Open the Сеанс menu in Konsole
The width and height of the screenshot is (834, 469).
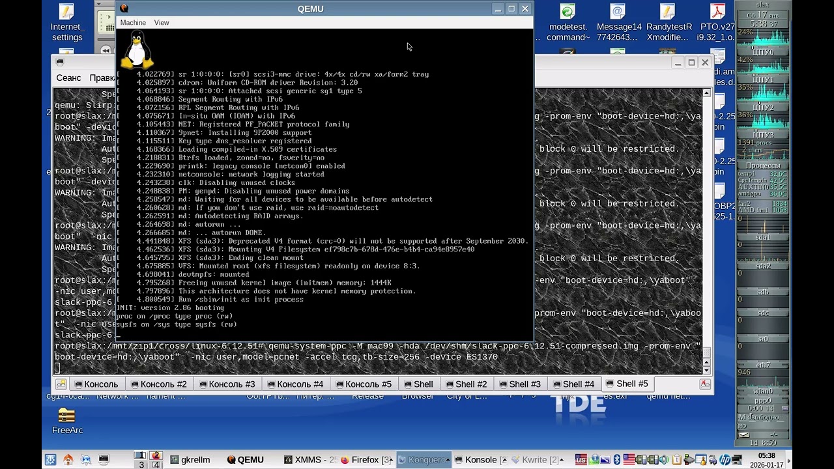pos(68,78)
